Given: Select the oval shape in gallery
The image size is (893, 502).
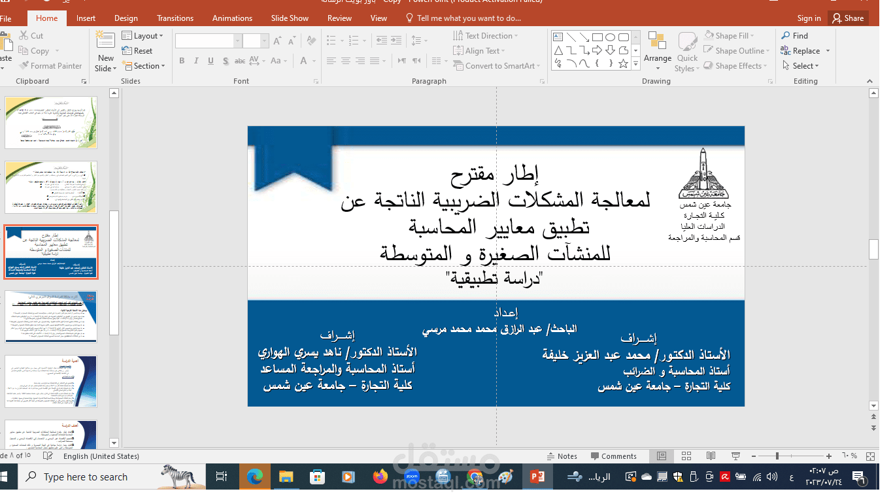Looking at the screenshot, I should pyautogui.click(x=611, y=37).
